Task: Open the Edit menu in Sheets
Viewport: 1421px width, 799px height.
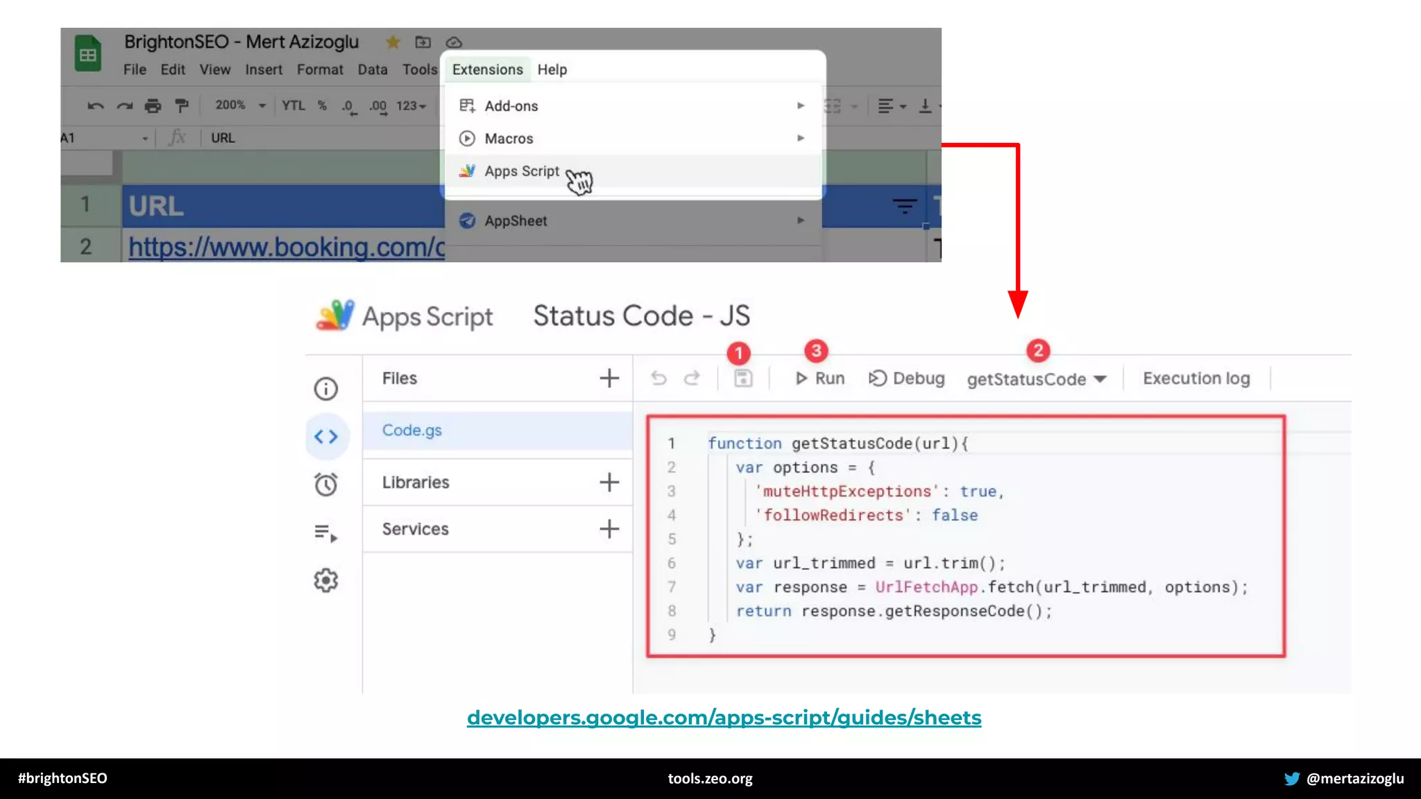Action: click(173, 69)
